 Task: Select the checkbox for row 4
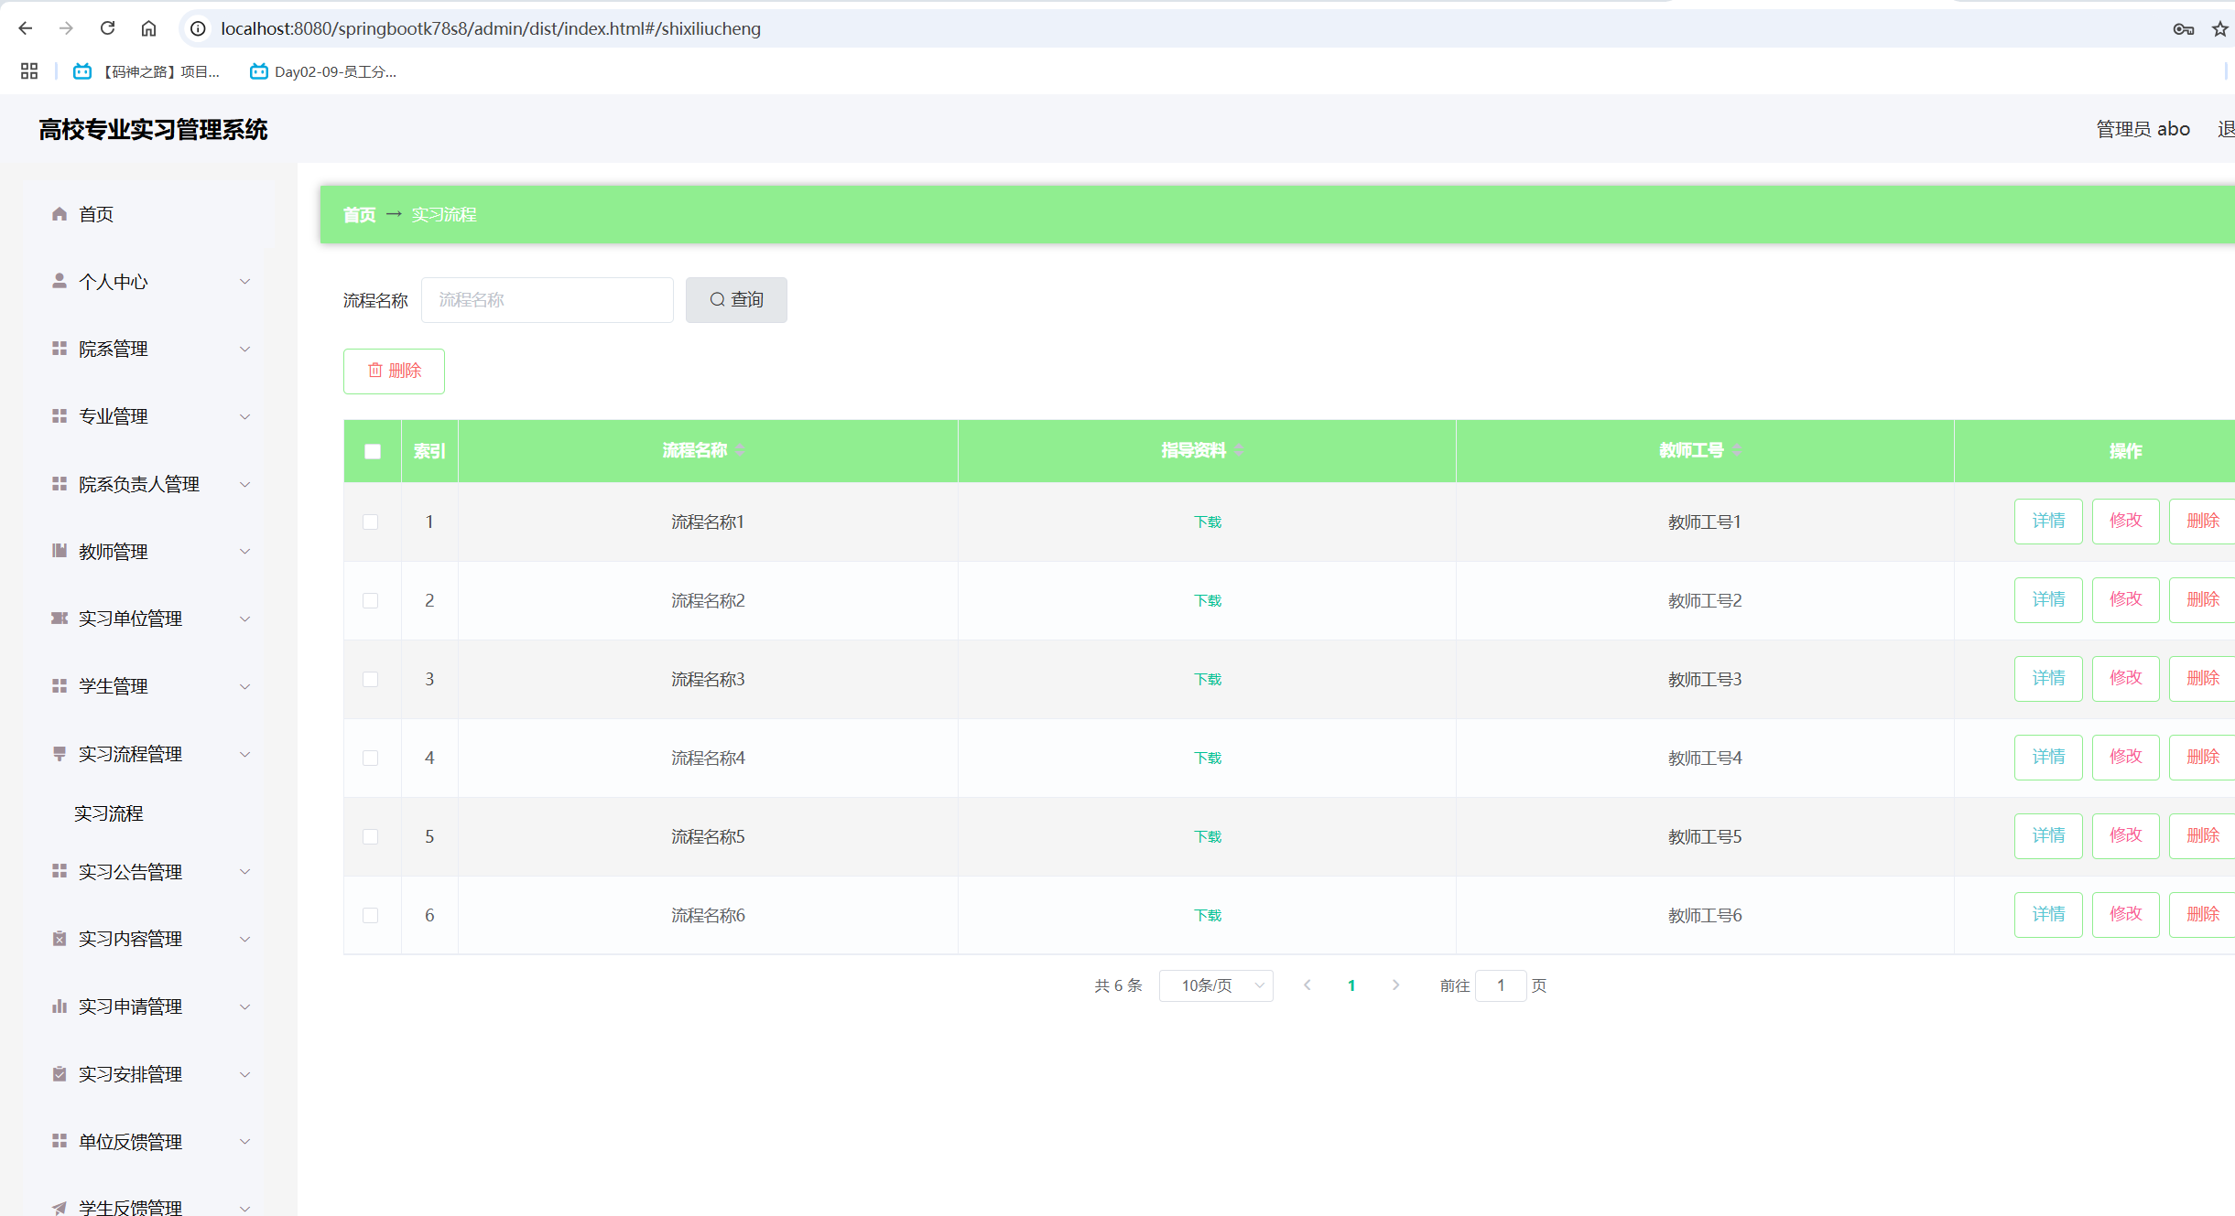[370, 758]
